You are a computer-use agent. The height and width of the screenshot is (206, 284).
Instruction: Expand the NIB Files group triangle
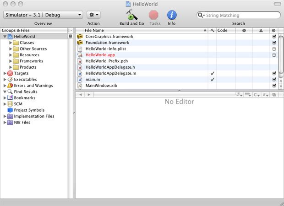click(5, 123)
